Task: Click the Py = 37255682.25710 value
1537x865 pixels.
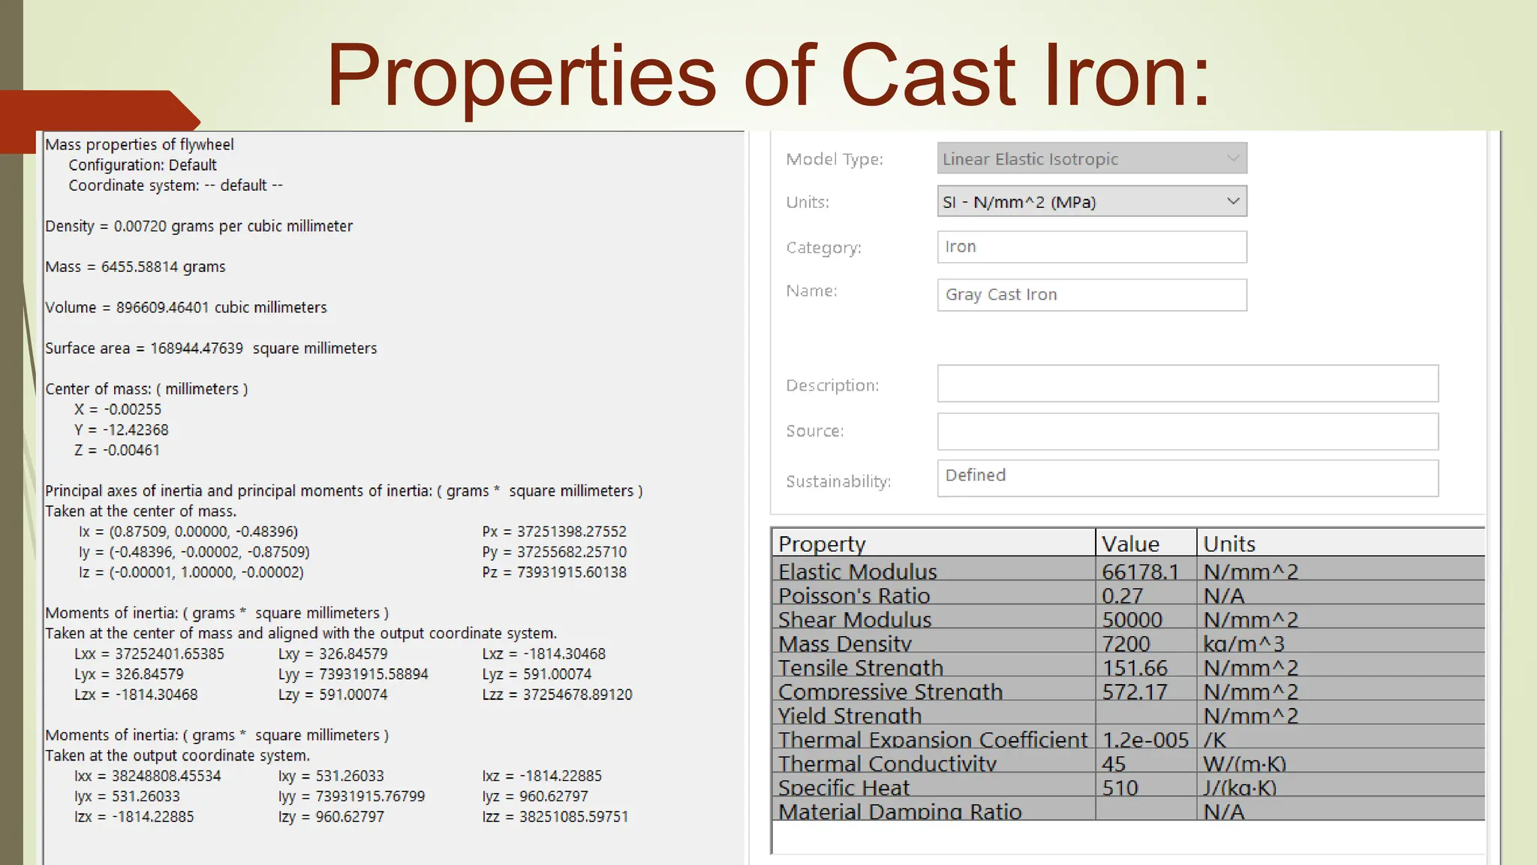Action: [x=555, y=552]
